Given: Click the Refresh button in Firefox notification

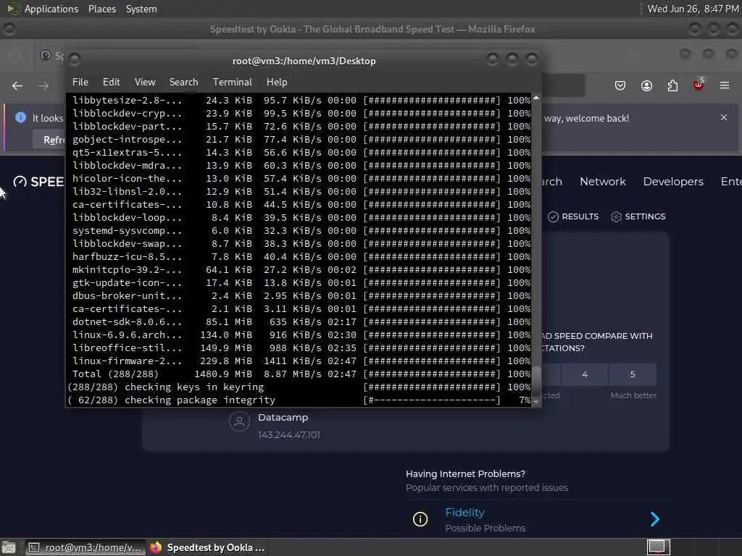Looking at the screenshot, I should click(x=49, y=140).
